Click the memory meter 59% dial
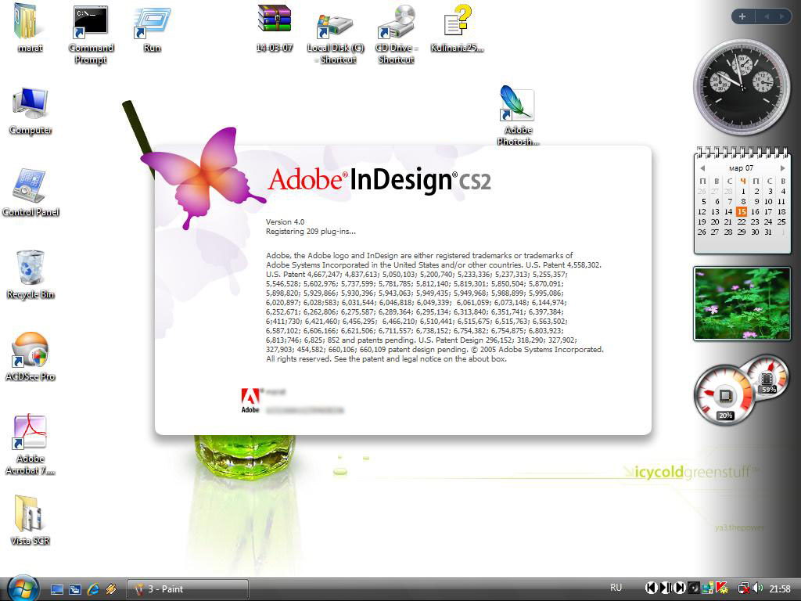Viewport: 801px width, 601px height. [x=767, y=378]
